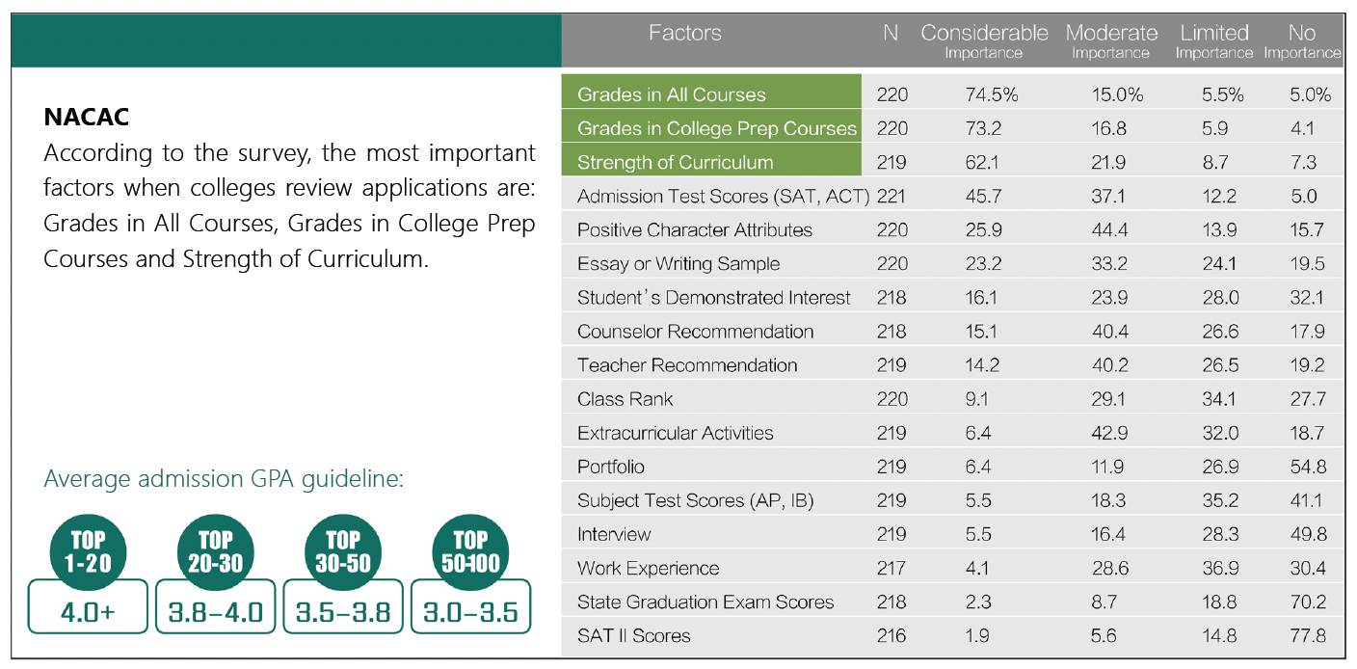Click the Considerable Importance column header
Image resolution: width=1357 pixels, height=669 pixels.
click(983, 41)
